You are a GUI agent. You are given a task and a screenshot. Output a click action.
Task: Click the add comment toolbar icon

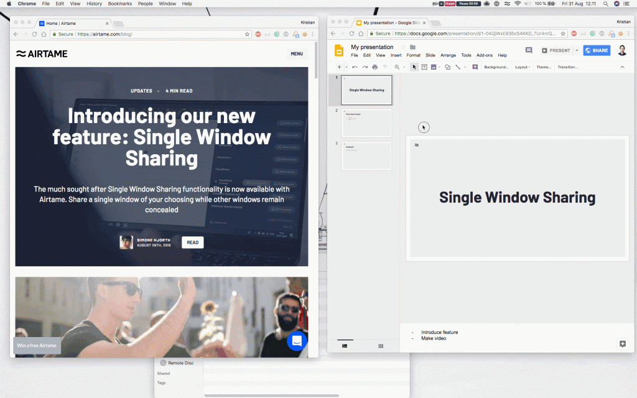click(x=475, y=67)
